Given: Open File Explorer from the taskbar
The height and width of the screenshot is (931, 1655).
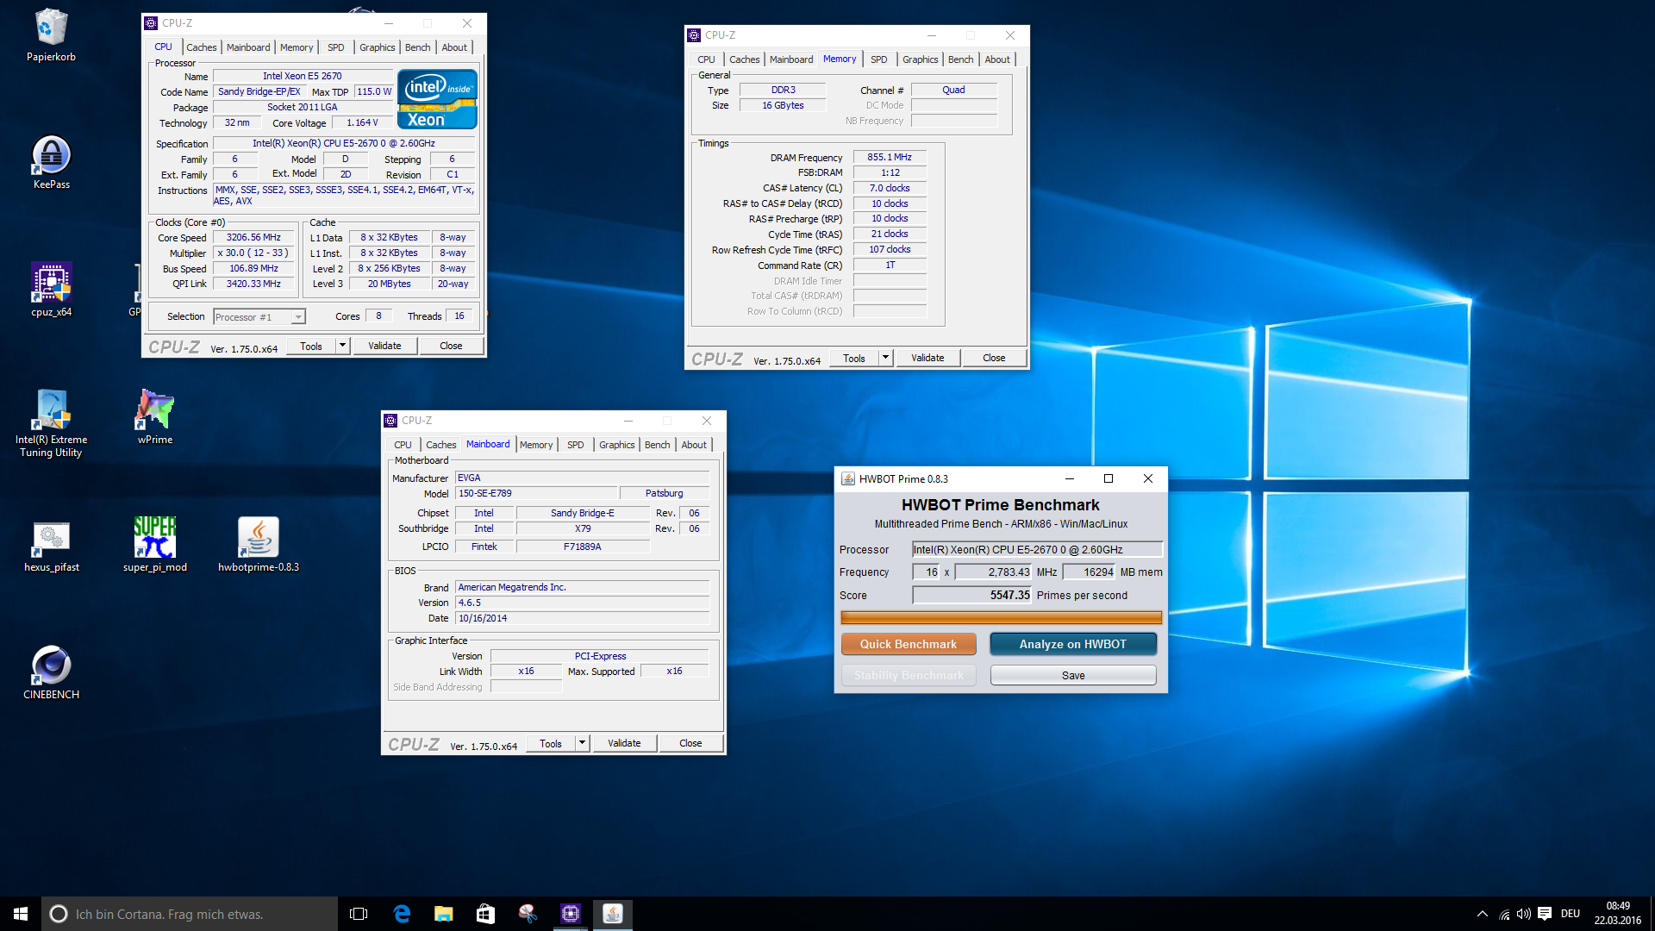Looking at the screenshot, I should [443, 914].
